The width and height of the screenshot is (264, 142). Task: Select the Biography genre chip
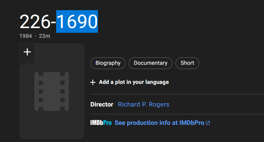[108, 63]
